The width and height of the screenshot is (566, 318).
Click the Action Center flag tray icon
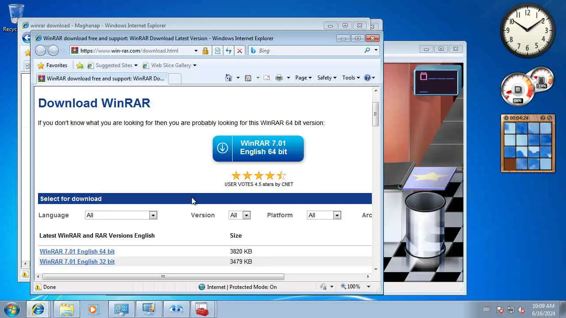coord(500,310)
